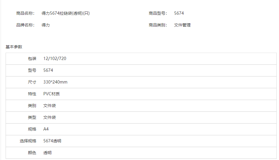The image size is (279, 160).
Task: Select the 5674 value beside 商品型号
Action: point(179,13)
